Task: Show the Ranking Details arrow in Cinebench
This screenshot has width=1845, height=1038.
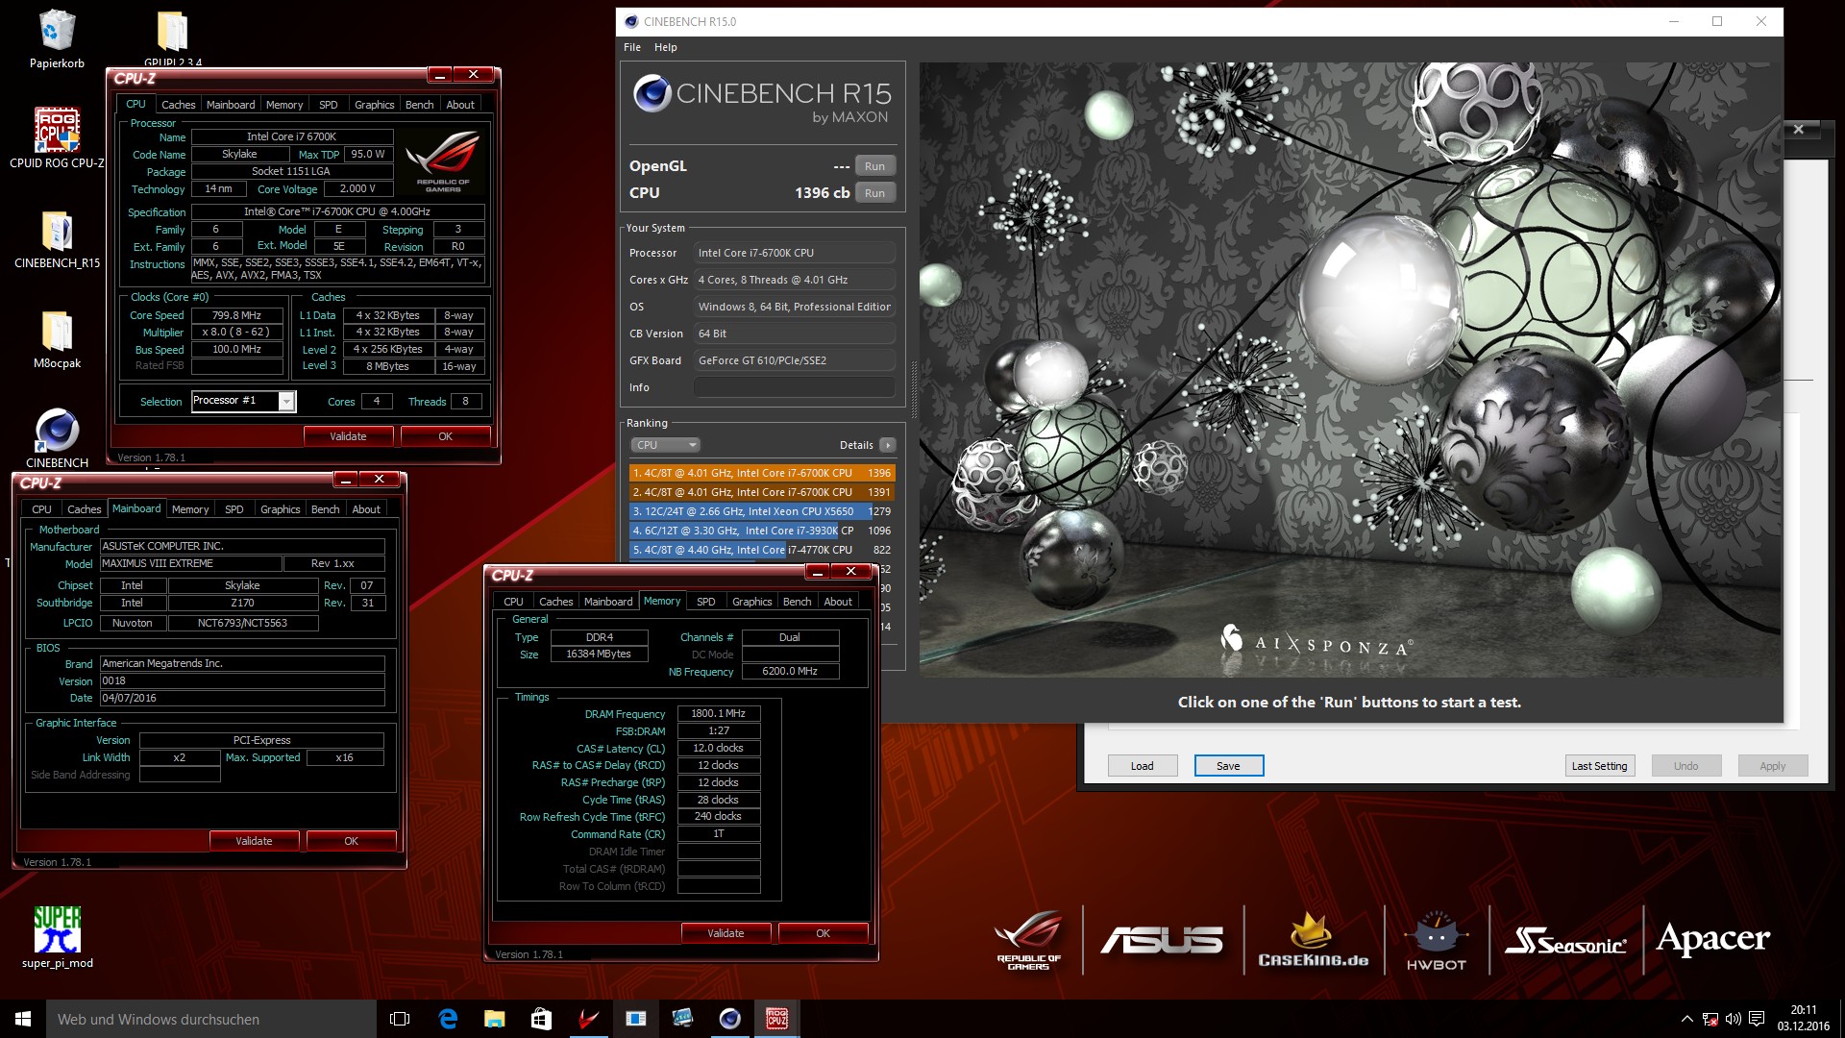Action: click(888, 445)
